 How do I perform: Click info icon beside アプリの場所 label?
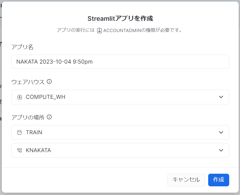coord(49,117)
